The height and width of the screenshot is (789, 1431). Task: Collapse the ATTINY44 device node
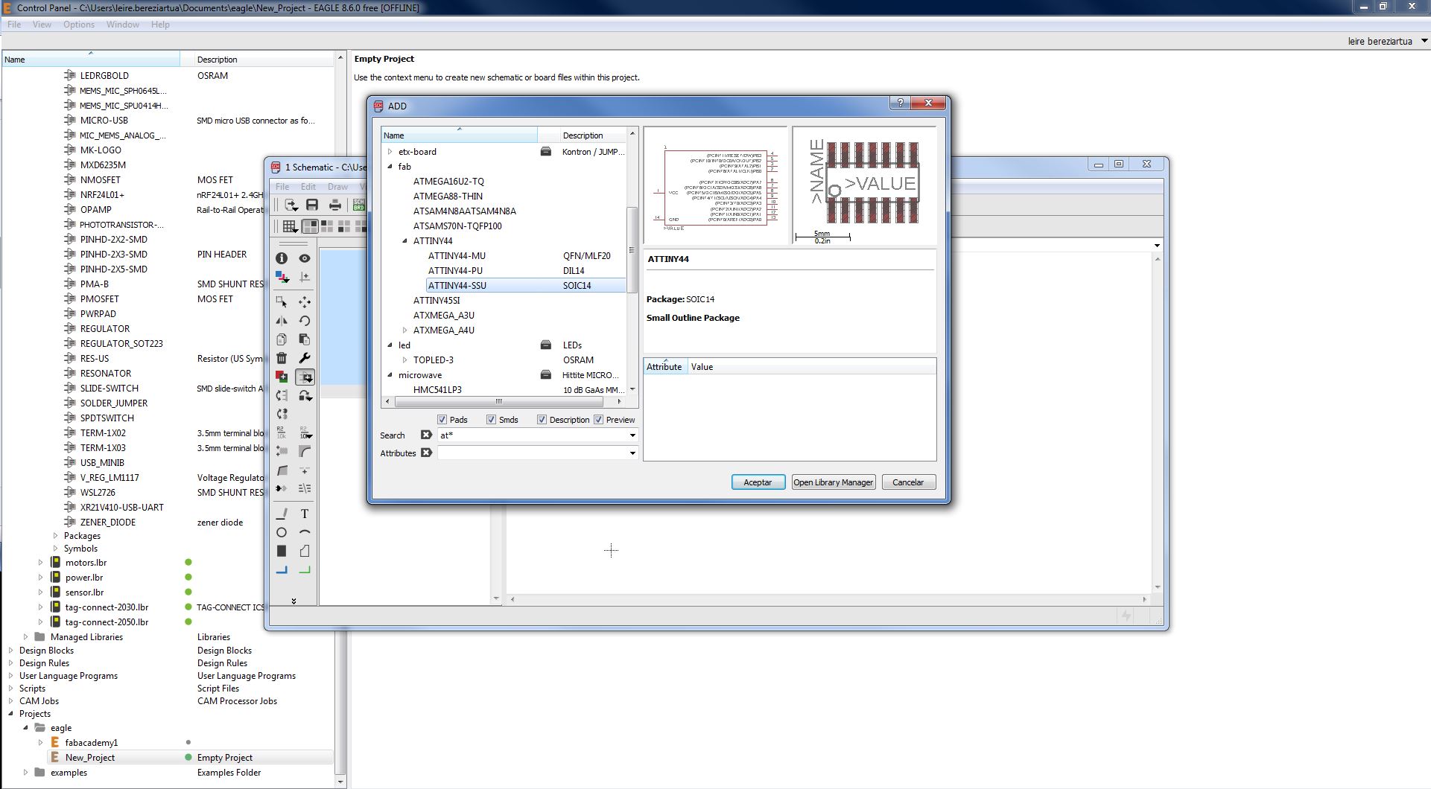click(404, 241)
